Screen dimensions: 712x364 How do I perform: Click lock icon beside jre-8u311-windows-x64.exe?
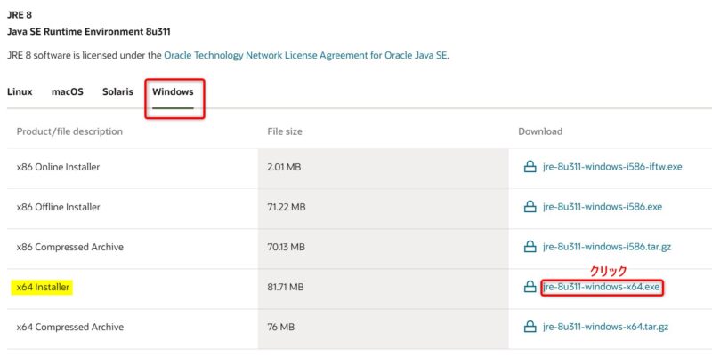(530, 287)
